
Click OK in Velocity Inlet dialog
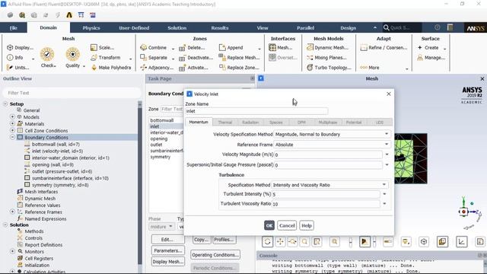click(x=269, y=225)
